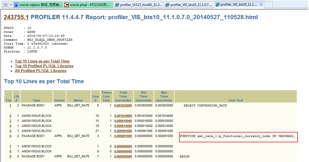The width and height of the screenshot is (309, 162).
Task: Click the BXJ_PLSQL_DBMS_PROFILER comment value
Action: point(50,40)
